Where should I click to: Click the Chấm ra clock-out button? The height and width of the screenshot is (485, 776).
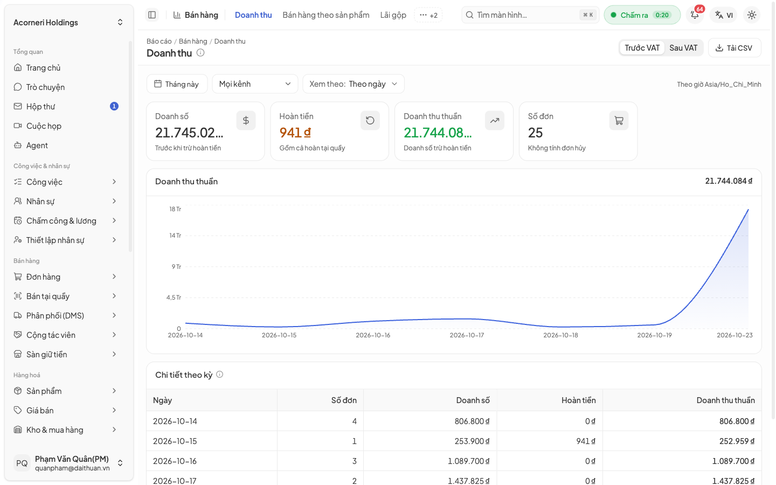[x=642, y=15]
